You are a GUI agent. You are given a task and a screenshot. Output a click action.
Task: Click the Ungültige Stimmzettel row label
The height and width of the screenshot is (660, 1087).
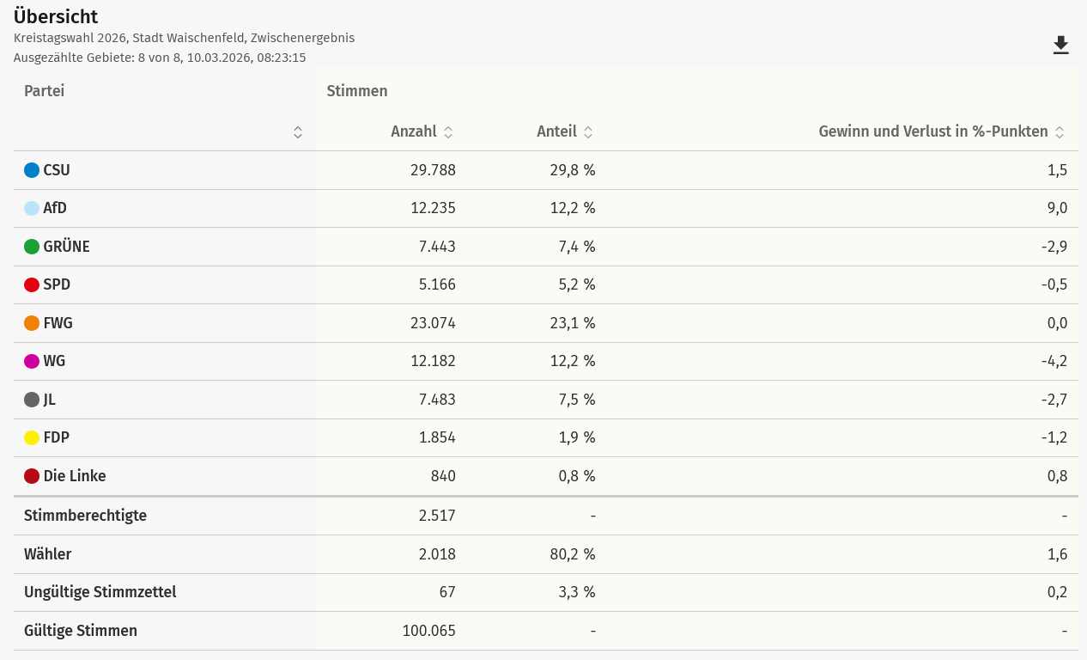pos(100,592)
